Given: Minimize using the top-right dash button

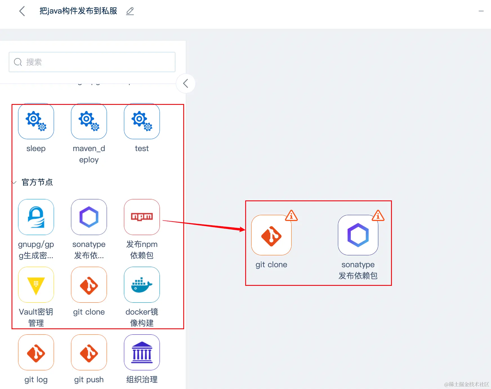Looking at the screenshot, I should pyautogui.click(x=481, y=11).
